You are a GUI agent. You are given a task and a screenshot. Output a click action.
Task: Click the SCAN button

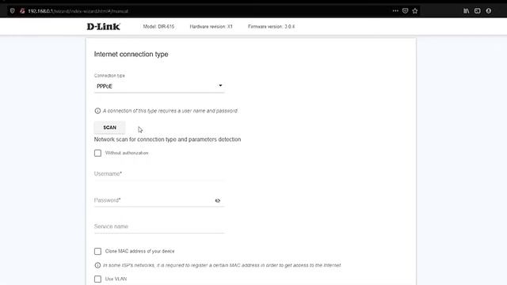point(109,127)
